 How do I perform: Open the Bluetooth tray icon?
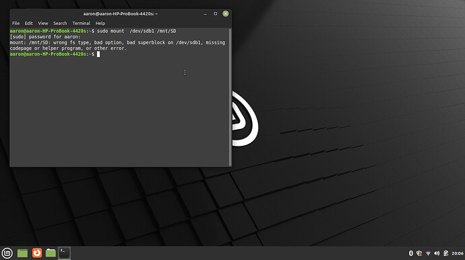tap(410, 253)
